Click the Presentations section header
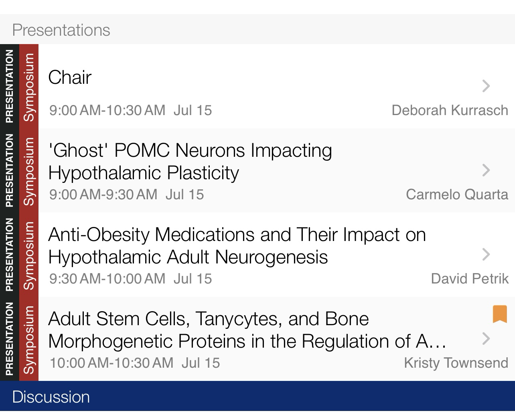The height and width of the screenshot is (413, 515). (61, 30)
